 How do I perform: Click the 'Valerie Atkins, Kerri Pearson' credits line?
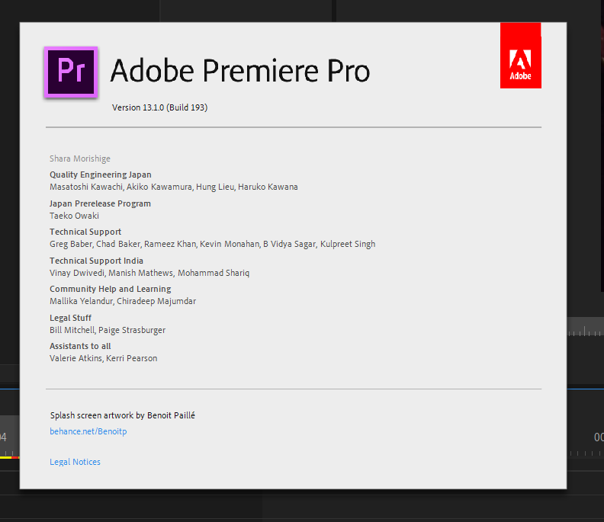coord(104,358)
